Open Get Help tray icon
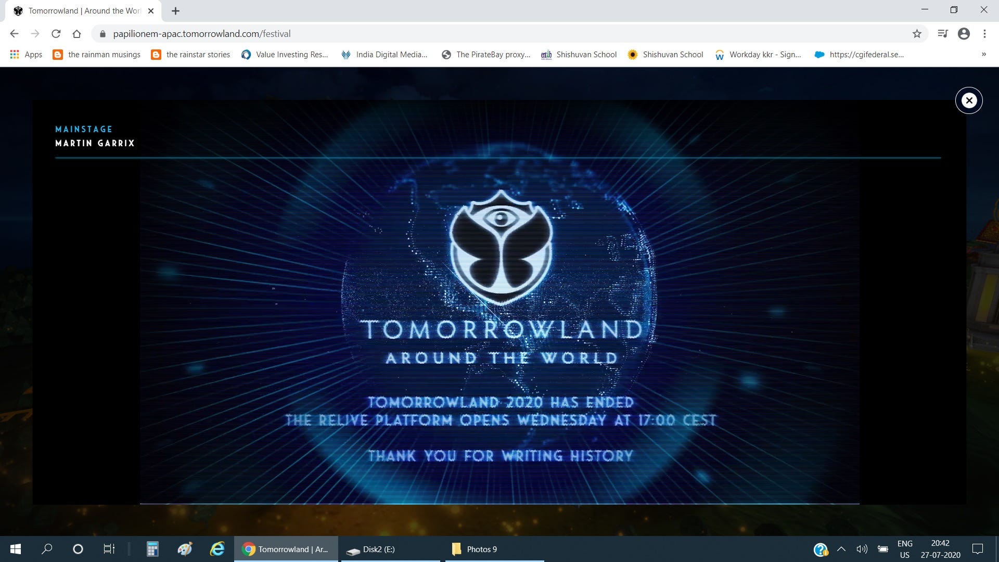Image resolution: width=999 pixels, height=562 pixels. pyautogui.click(x=821, y=549)
